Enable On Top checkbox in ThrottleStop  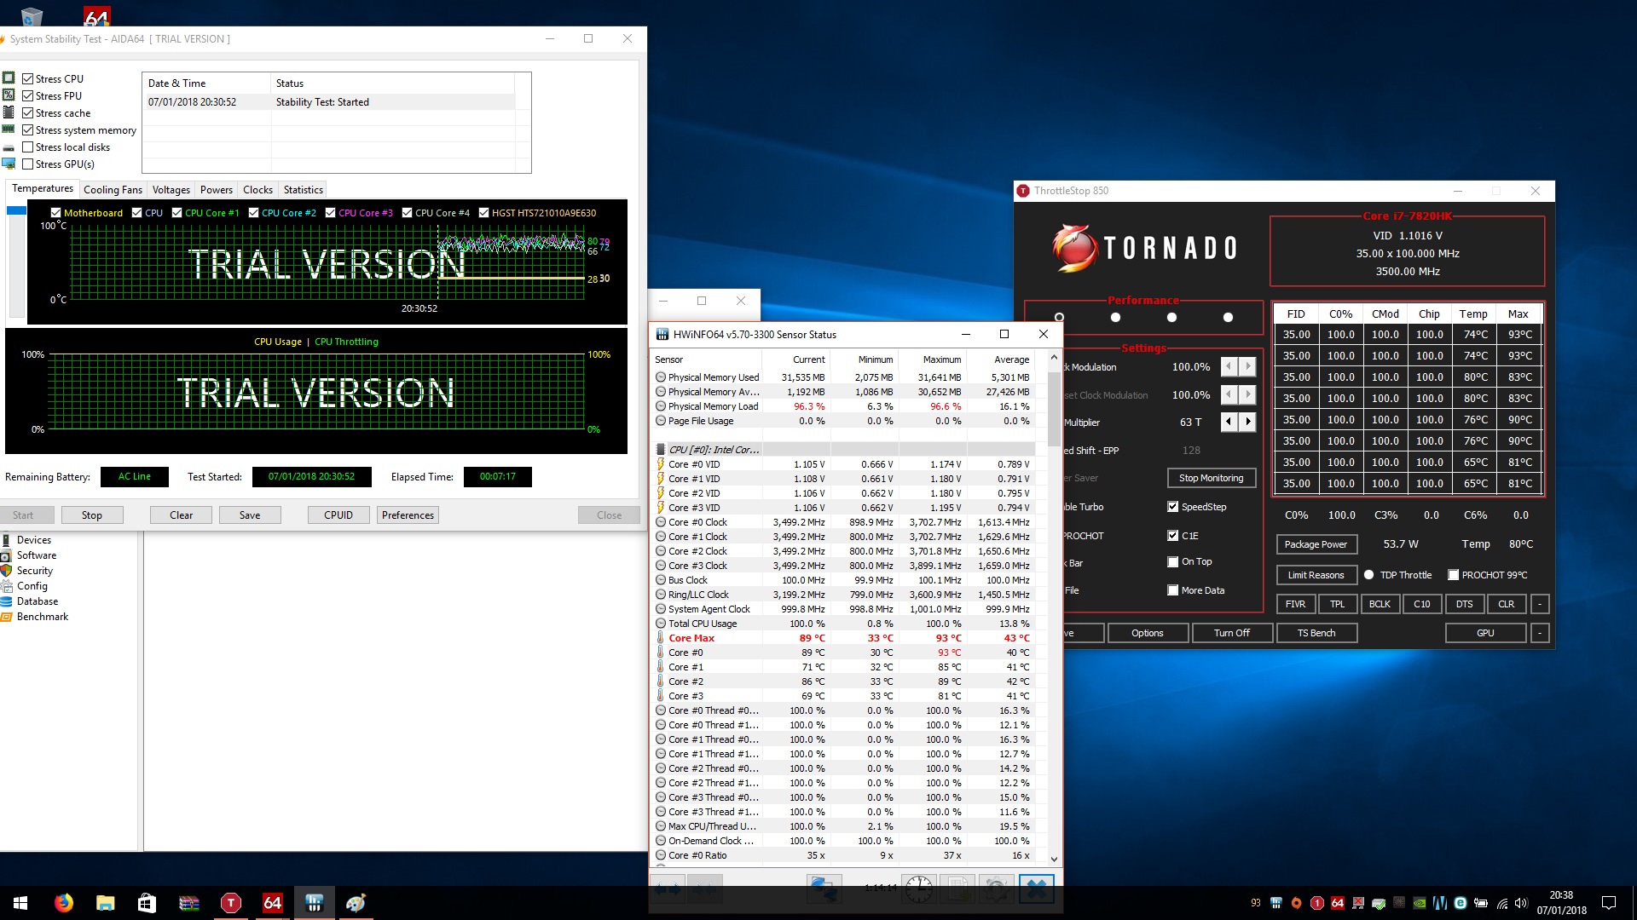(x=1173, y=562)
